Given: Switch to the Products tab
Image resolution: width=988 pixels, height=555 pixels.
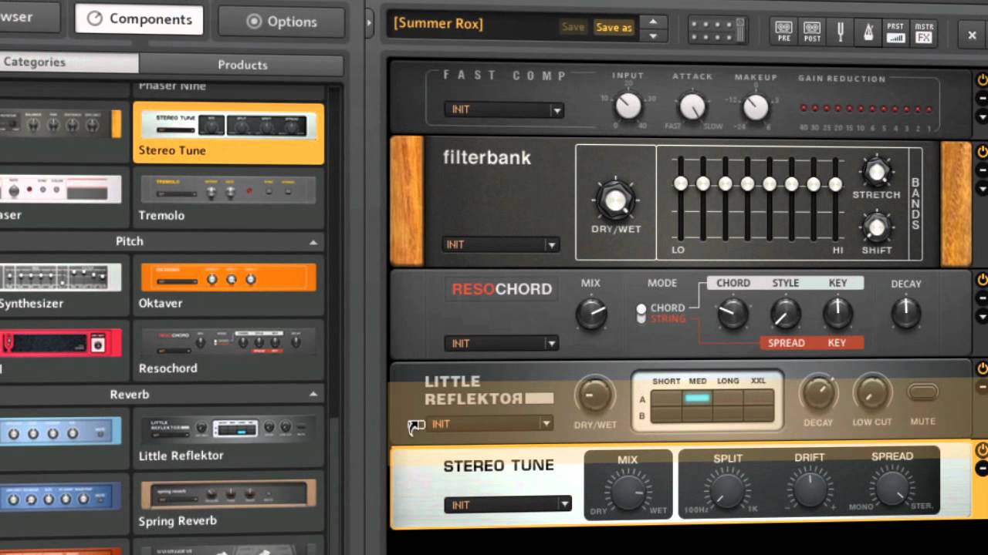Looking at the screenshot, I should click(x=242, y=65).
